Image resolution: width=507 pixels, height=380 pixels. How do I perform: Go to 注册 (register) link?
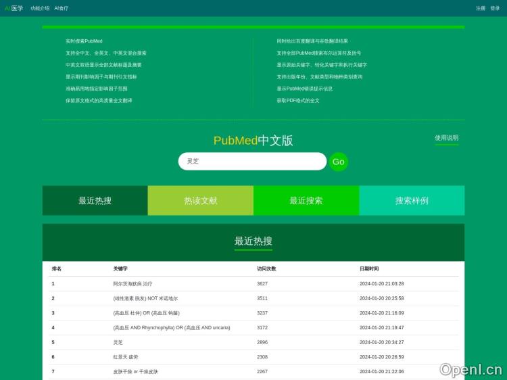click(481, 8)
